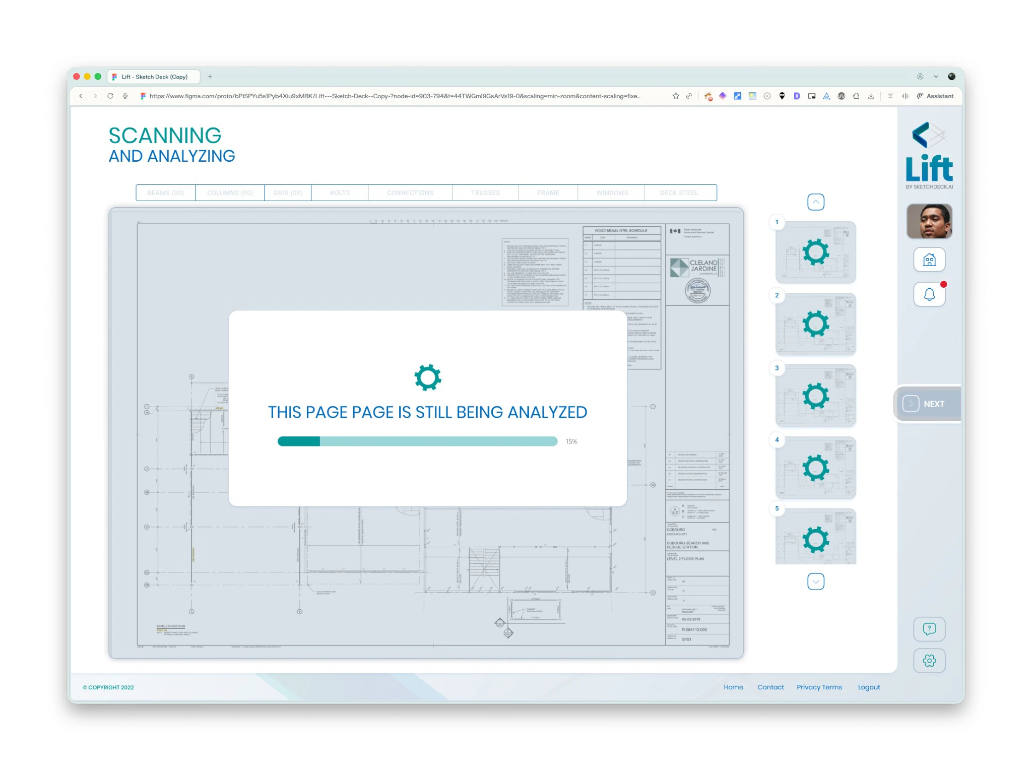
Task: Click the NEXT button
Action: [927, 404]
